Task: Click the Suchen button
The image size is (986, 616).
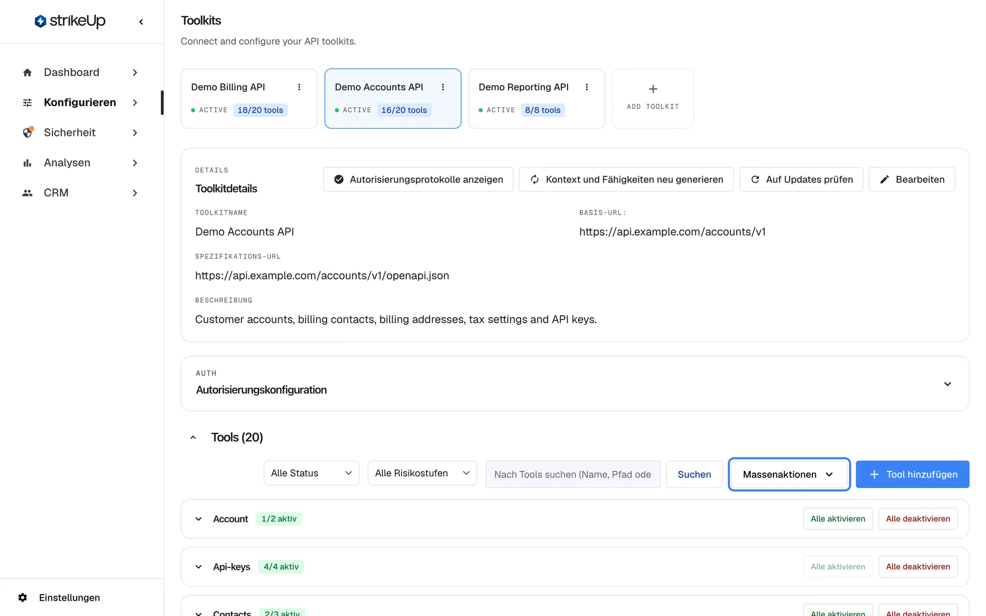Action: click(694, 474)
